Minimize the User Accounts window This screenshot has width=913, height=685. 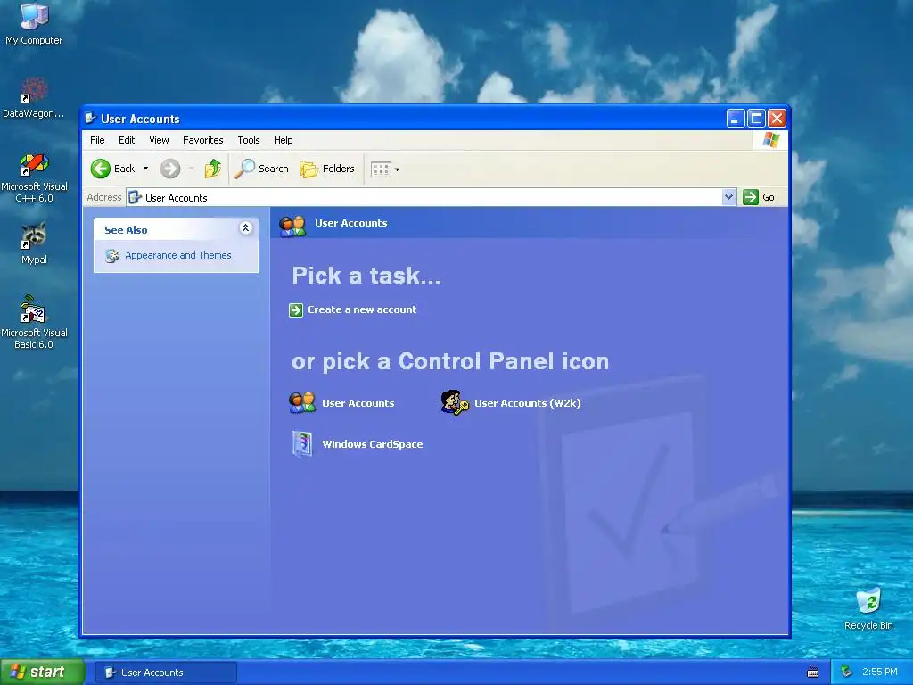tap(736, 119)
